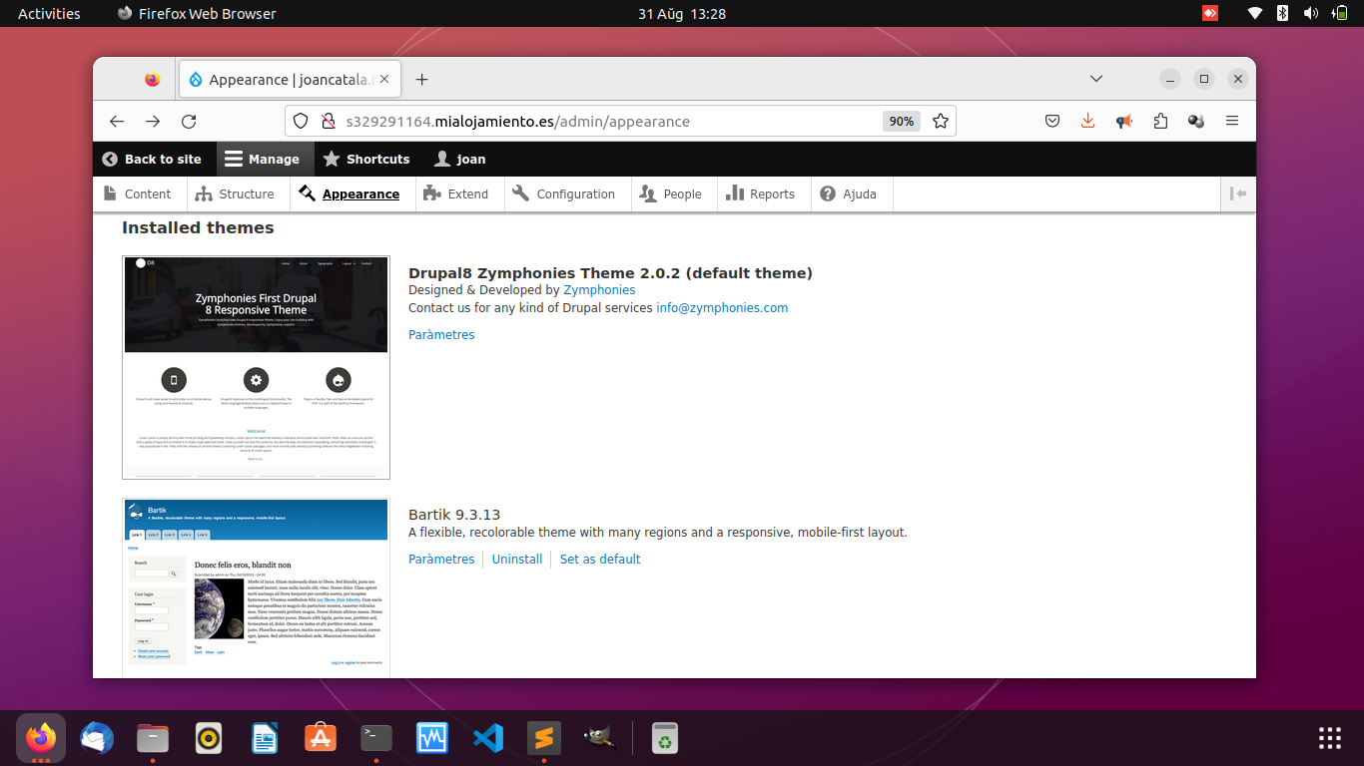Open Visual Studio Code from the dock

point(488,738)
